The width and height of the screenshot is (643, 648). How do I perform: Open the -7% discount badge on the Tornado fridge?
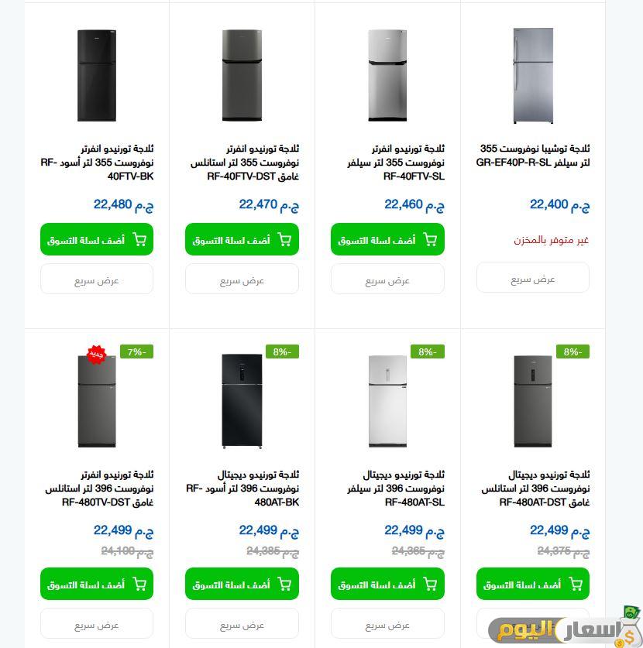coord(136,351)
